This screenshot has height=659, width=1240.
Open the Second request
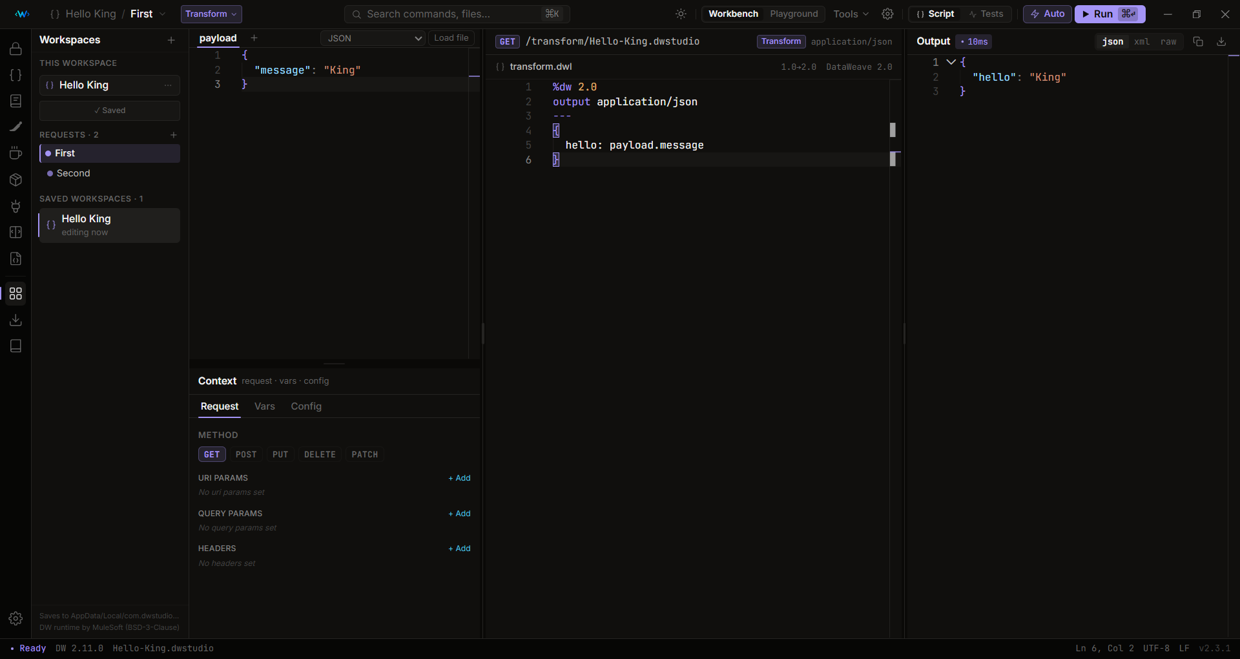[110, 173]
